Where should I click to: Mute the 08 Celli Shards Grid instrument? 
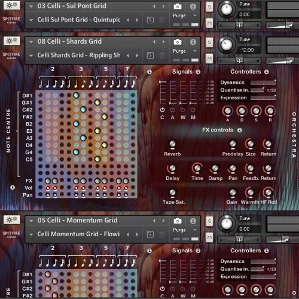tap(209, 59)
